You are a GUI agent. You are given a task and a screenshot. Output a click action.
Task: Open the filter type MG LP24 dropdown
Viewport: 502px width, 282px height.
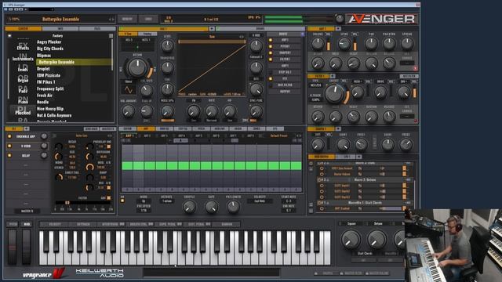(316, 85)
